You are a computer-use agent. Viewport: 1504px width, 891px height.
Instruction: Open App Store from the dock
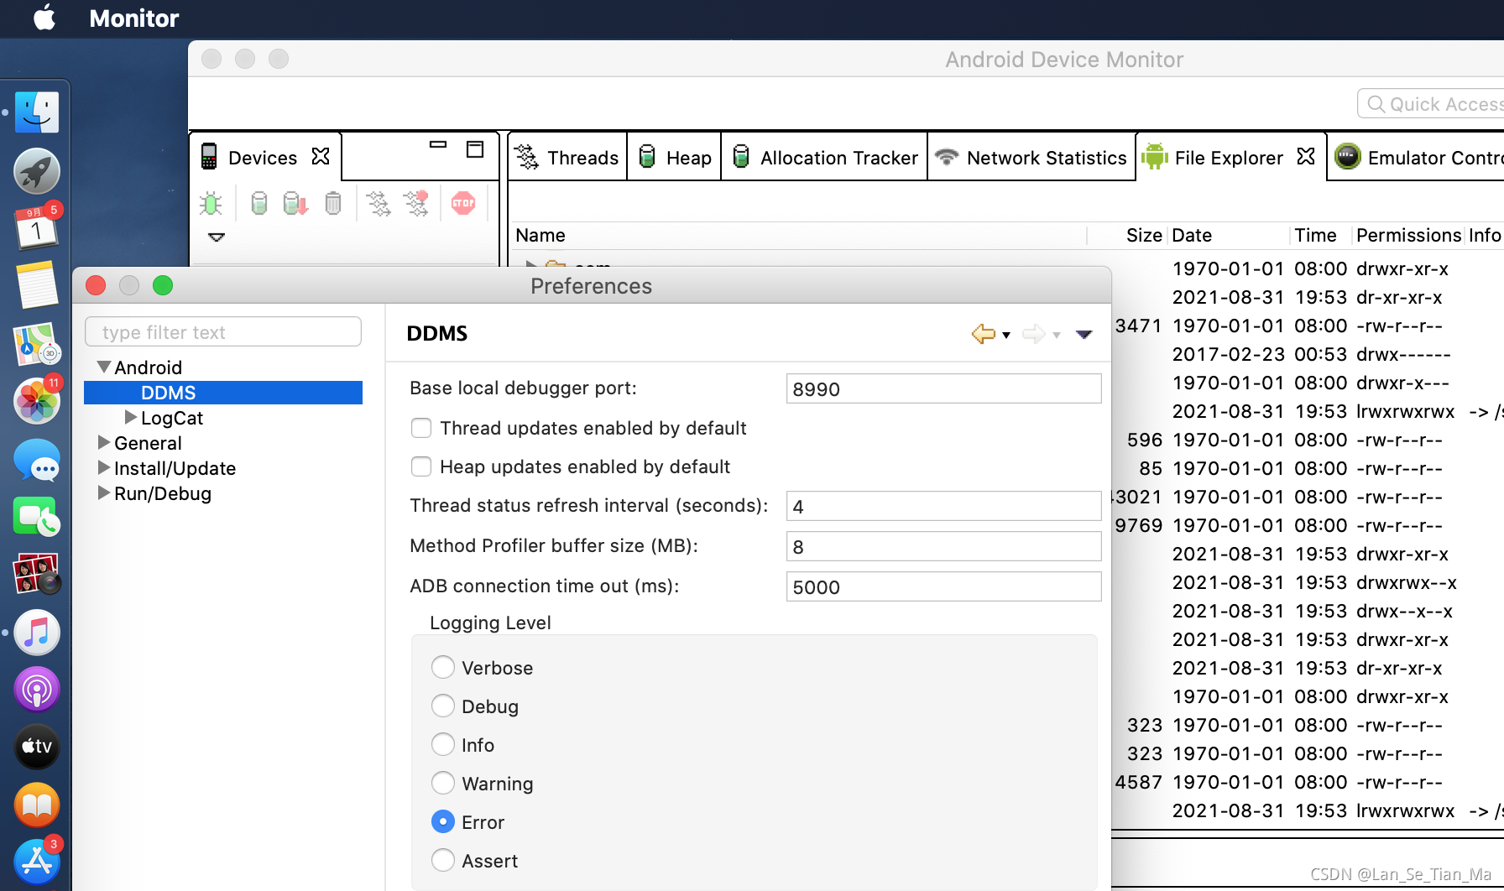coord(37,862)
